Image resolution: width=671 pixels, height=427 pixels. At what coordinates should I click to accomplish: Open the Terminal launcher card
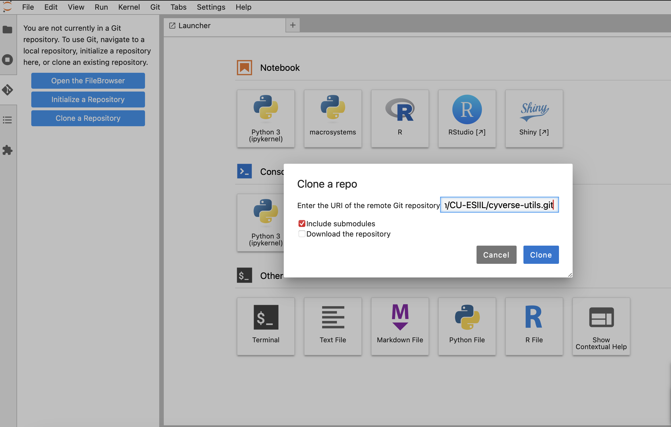point(266,326)
